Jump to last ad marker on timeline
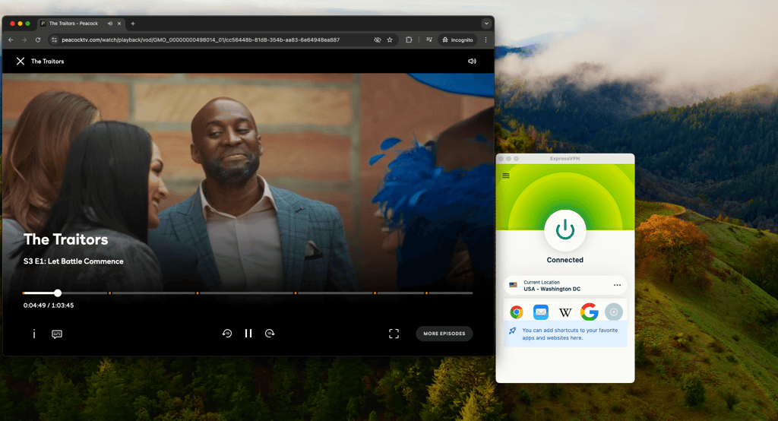Image resolution: width=778 pixels, height=421 pixels. (x=426, y=293)
